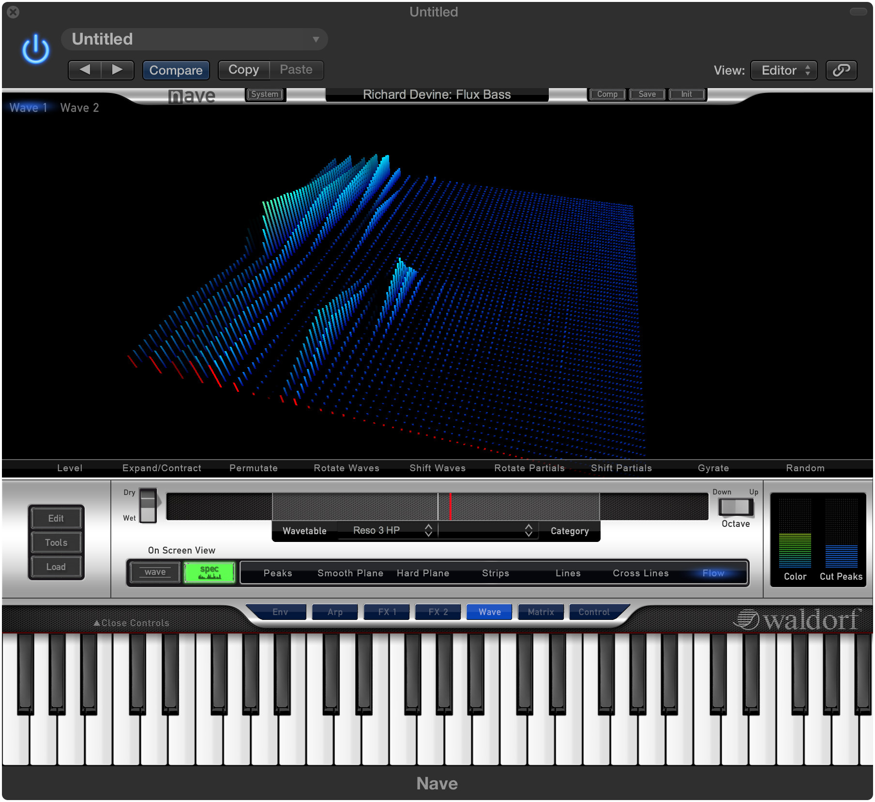Click the Expand/Contract tool
875x802 pixels.
162,468
